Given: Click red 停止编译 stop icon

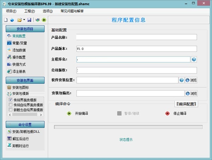Looking at the screenshot, I should [167, 113].
